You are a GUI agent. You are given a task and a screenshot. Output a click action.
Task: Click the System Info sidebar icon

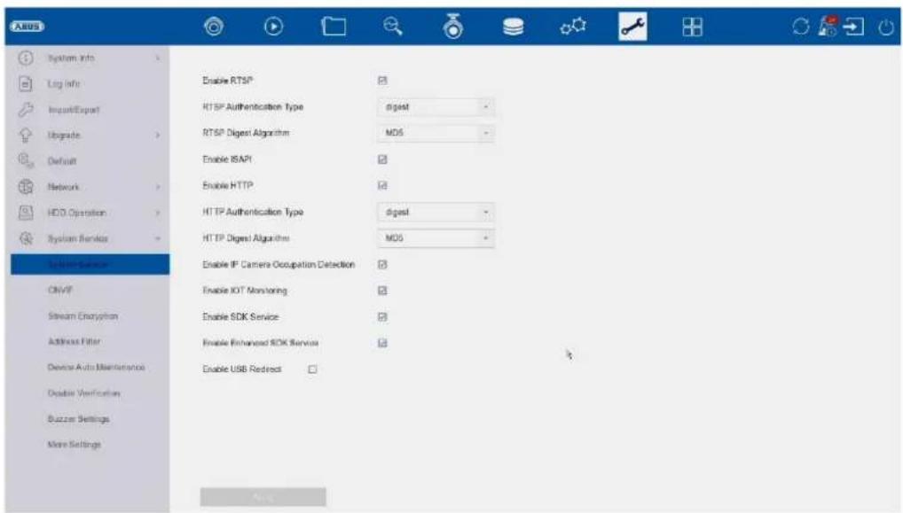(x=26, y=58)
